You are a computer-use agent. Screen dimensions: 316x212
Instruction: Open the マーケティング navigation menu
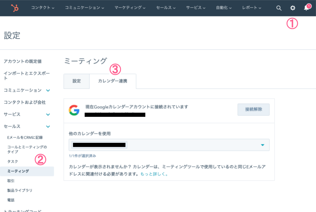click(130, 8)
